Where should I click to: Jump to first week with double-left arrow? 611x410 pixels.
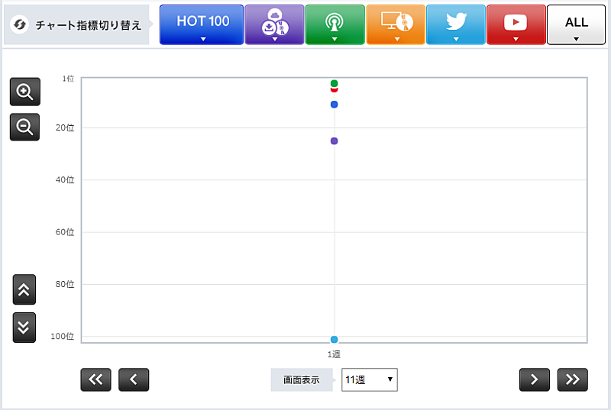pos(95,379)
